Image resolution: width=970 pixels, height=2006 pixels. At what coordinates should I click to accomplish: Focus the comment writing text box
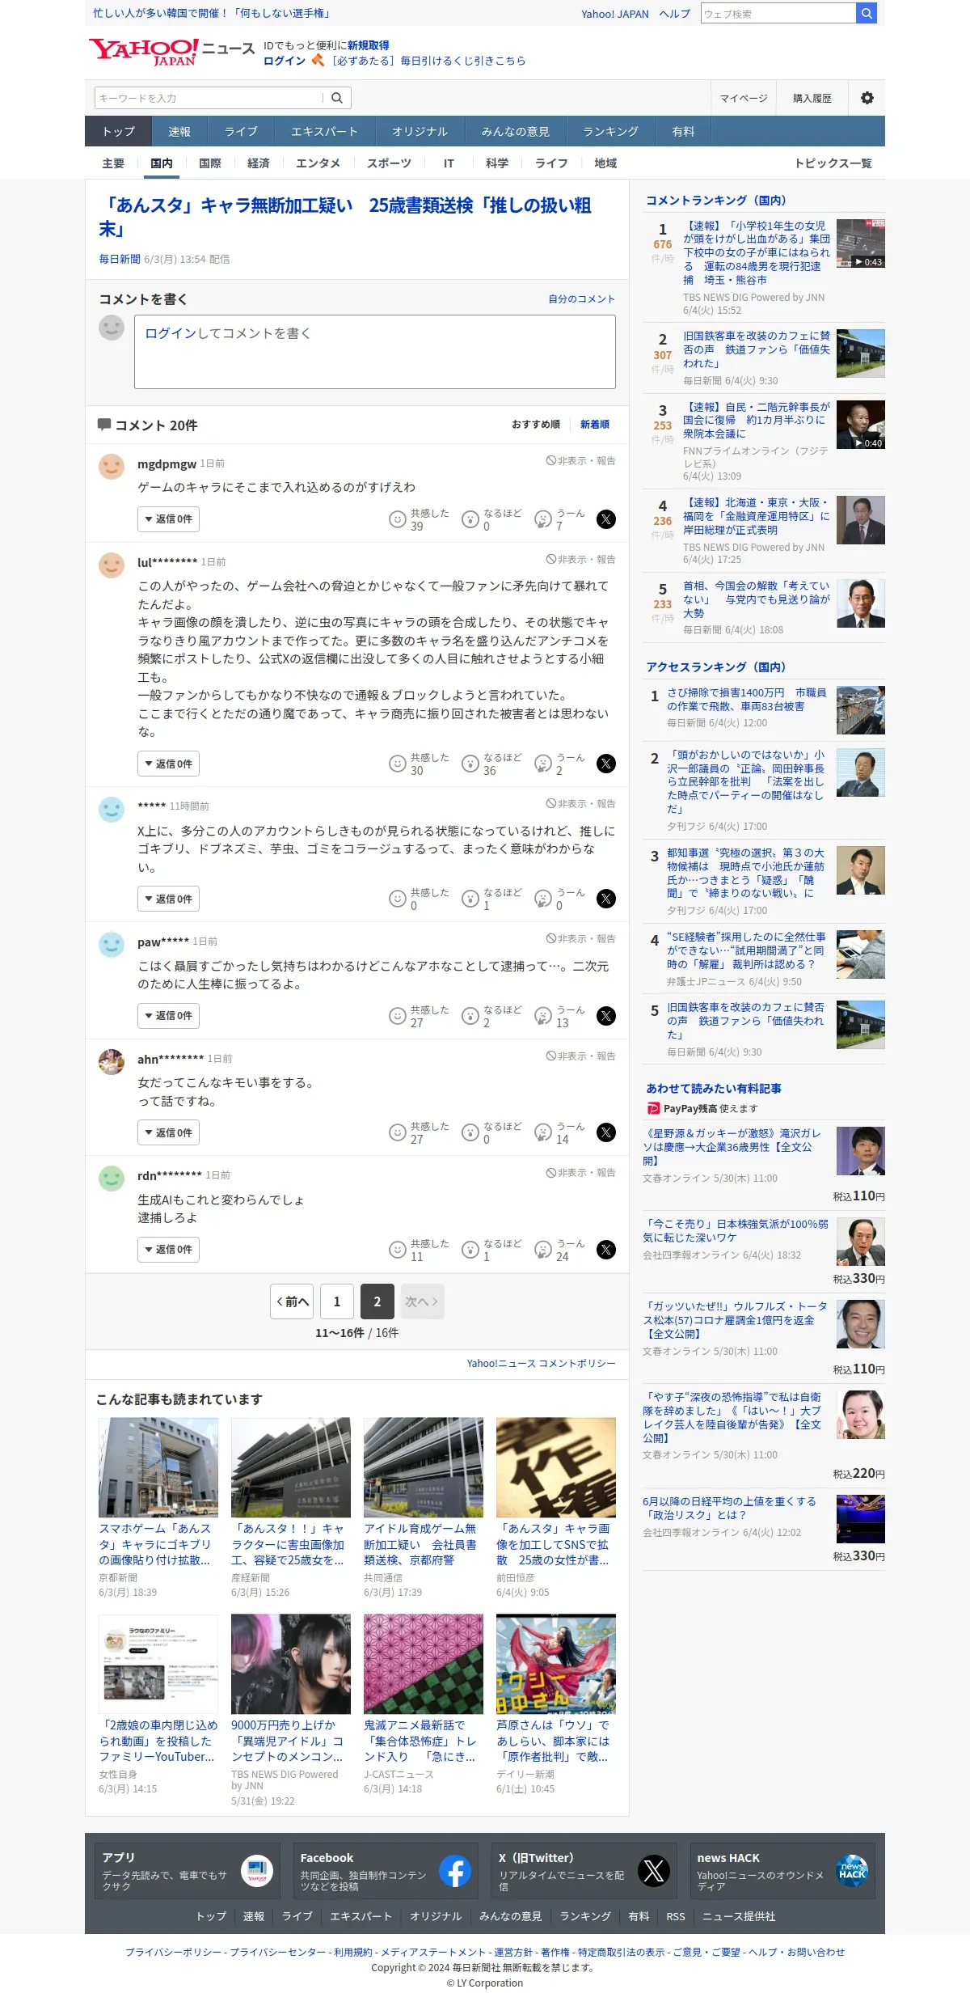point(375,352)
